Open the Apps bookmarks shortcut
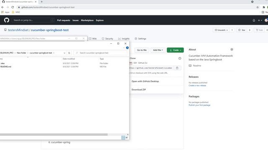Viewport: 268px width, 150px height. [5, 12]
